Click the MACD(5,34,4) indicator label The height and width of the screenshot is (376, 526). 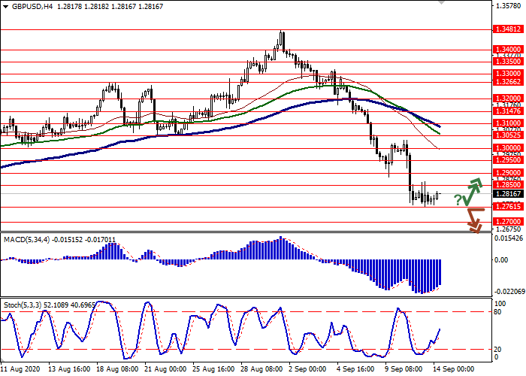pos(32,241)
